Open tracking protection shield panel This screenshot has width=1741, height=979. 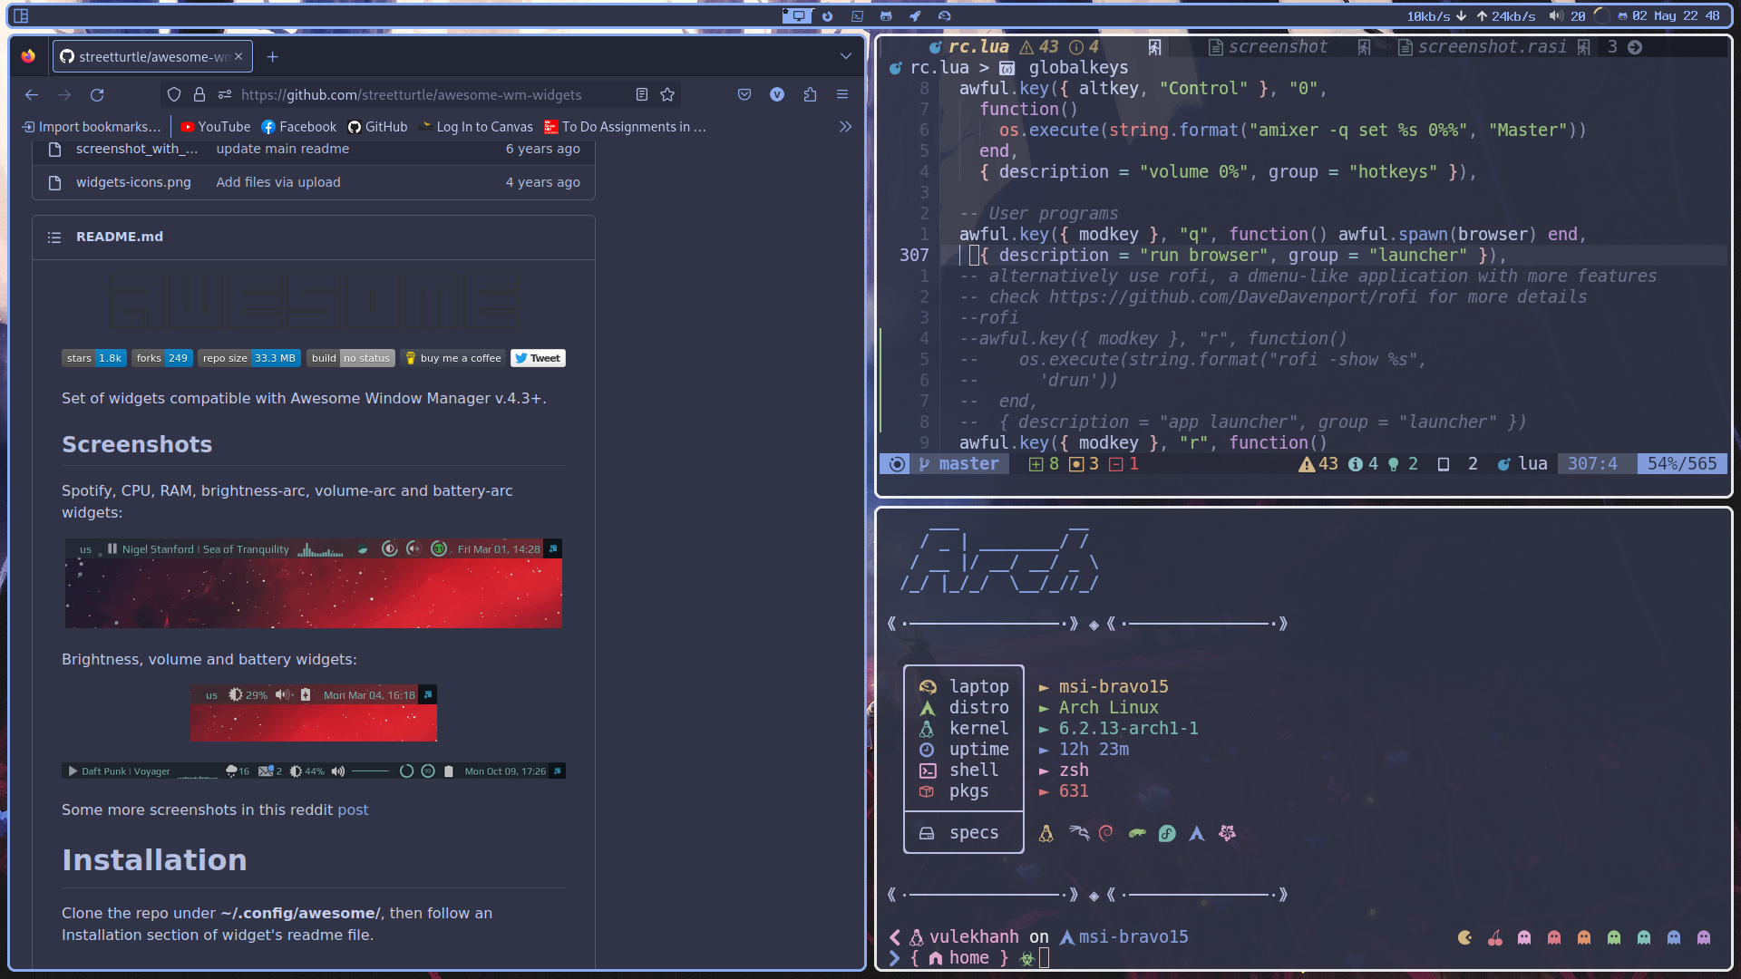[x=174, y=94]
